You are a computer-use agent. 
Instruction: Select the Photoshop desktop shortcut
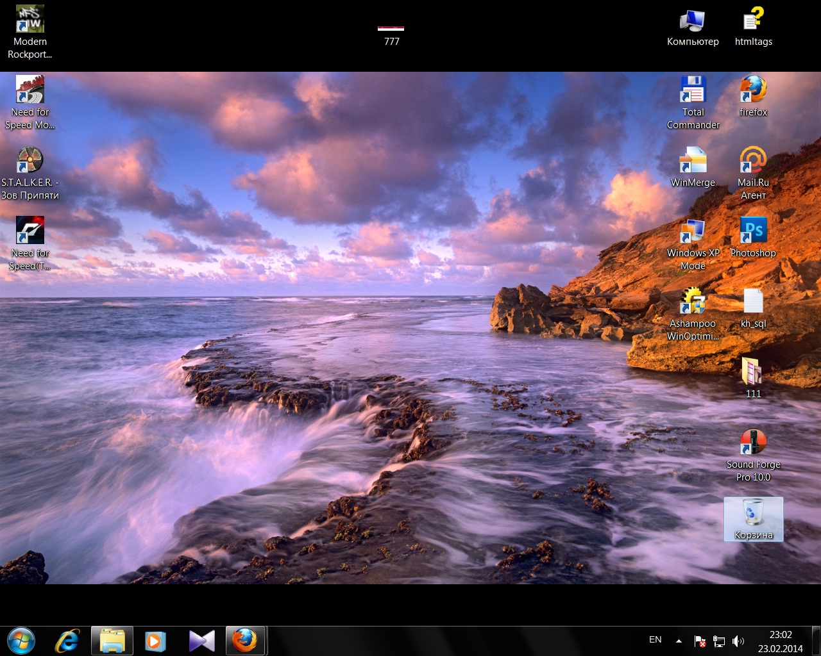coord(753,231)
